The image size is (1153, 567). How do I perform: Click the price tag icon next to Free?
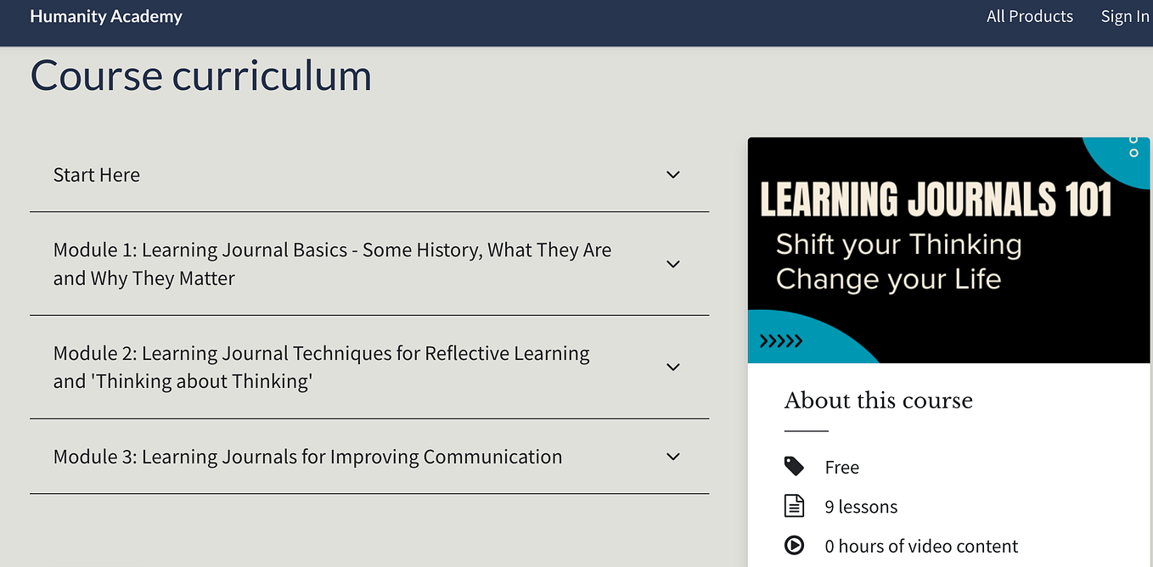[795, 466]
